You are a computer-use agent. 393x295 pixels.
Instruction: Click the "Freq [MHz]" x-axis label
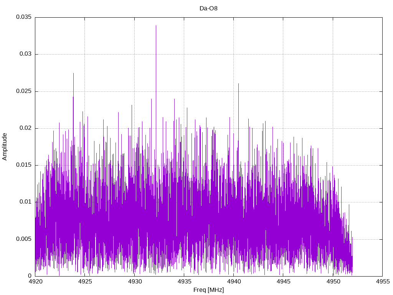pyautogui.click(x=208, y=290)
